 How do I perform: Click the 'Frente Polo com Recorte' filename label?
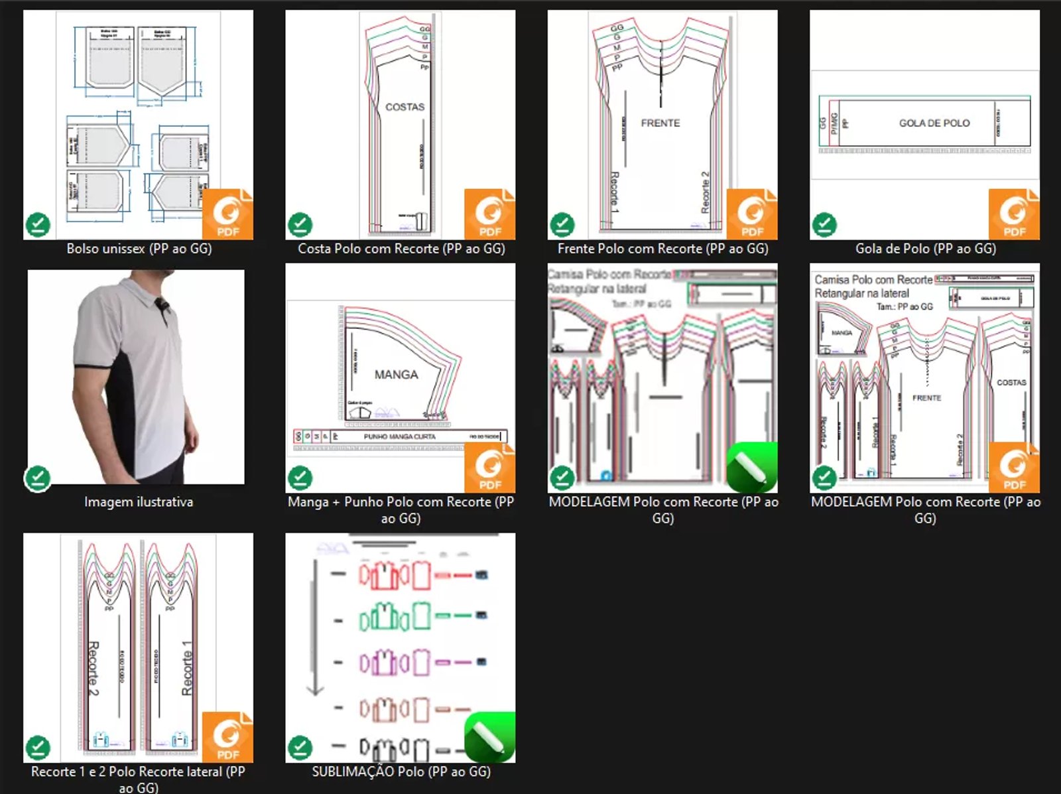tap(662, 249)
